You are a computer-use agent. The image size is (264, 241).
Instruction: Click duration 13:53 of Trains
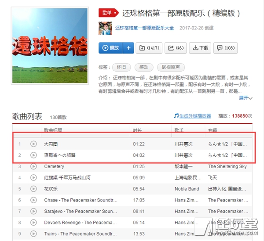[139, 234]
